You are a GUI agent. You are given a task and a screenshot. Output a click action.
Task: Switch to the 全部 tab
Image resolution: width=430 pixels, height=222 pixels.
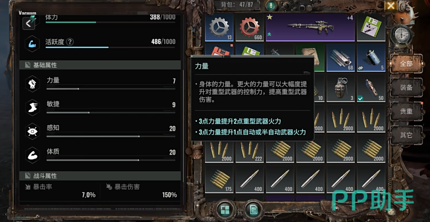coord(406,64)
